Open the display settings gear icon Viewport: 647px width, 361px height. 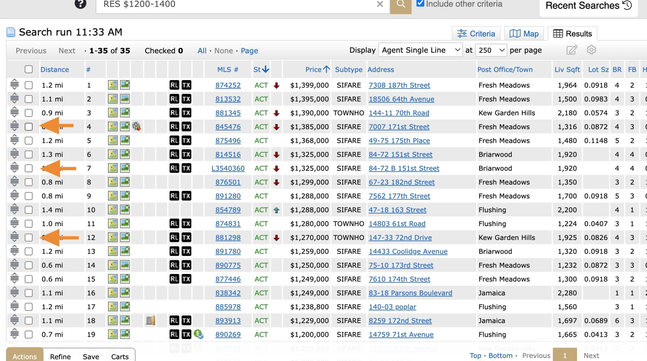click(591, 50)
